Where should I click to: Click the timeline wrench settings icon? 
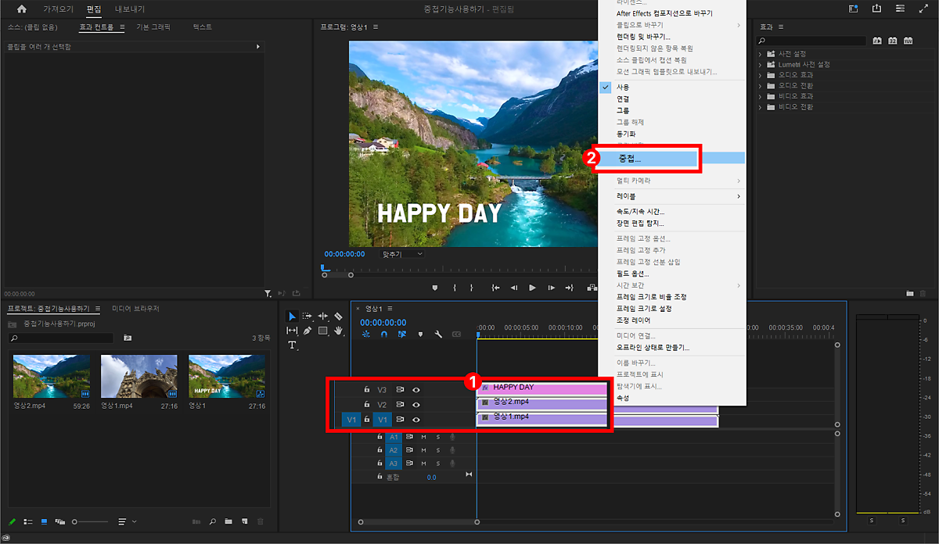point(438,335)
